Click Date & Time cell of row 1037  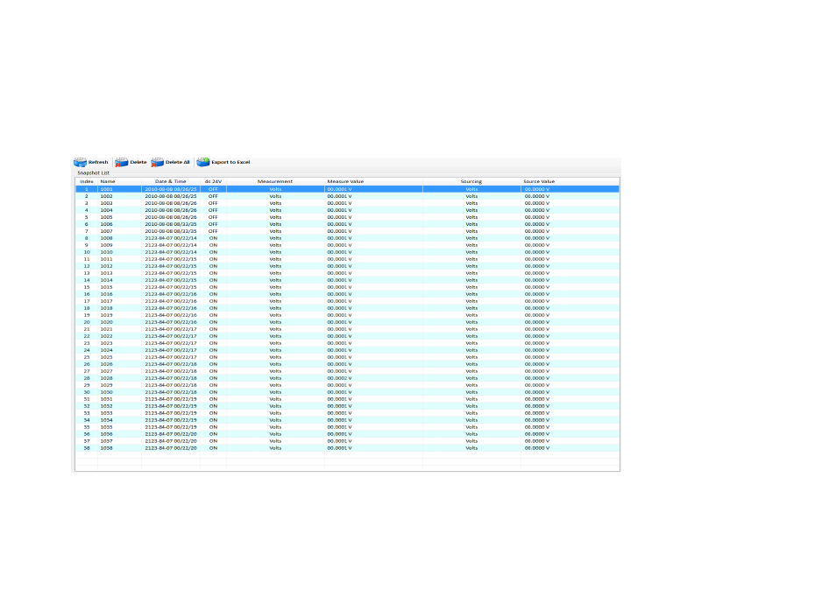pyautogui.click(x=171, y=441)
